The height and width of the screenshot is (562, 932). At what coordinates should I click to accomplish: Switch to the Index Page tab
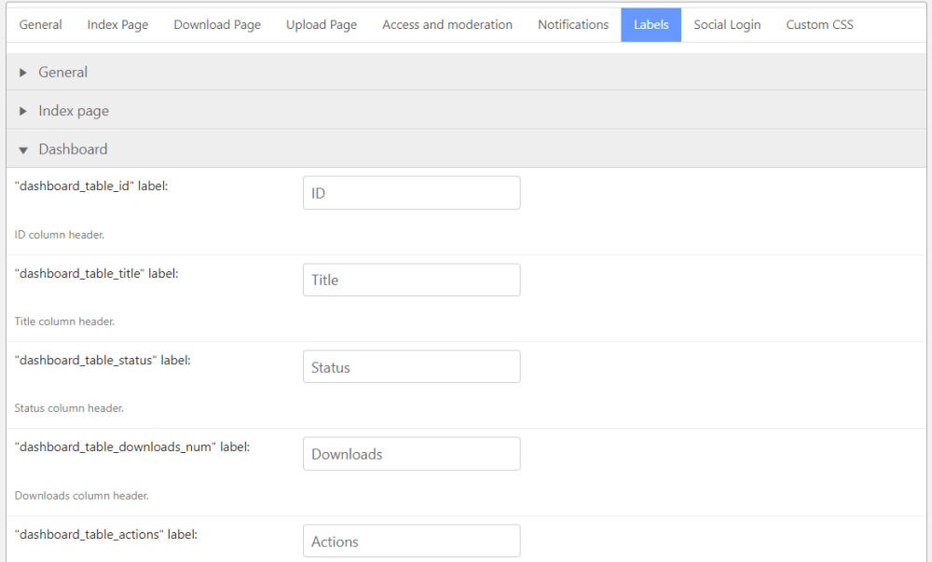coord(117,24)
